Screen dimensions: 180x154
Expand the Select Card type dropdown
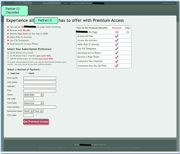coord(34,103)
